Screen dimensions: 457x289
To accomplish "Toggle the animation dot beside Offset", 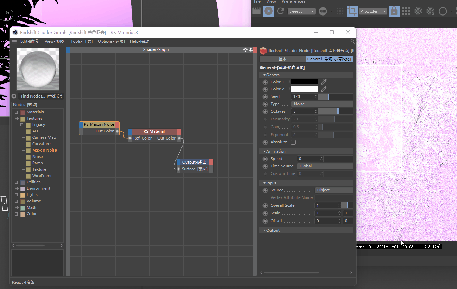I will (x=265, y=221).
